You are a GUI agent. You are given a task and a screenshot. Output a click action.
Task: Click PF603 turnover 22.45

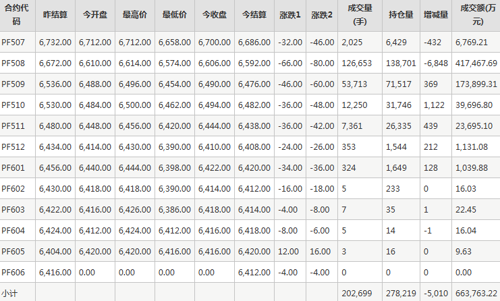pyautogui.click(x=466, y=209)
